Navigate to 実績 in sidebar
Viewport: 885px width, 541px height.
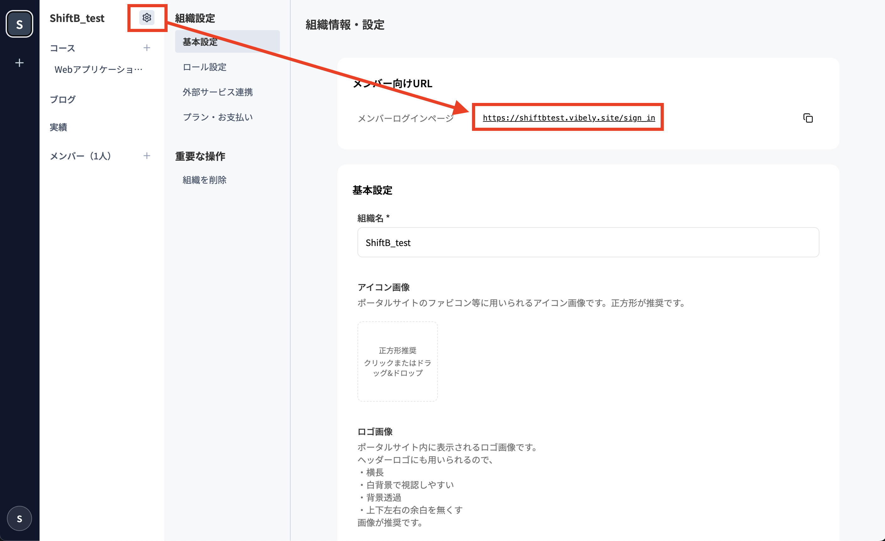(58, 127)
